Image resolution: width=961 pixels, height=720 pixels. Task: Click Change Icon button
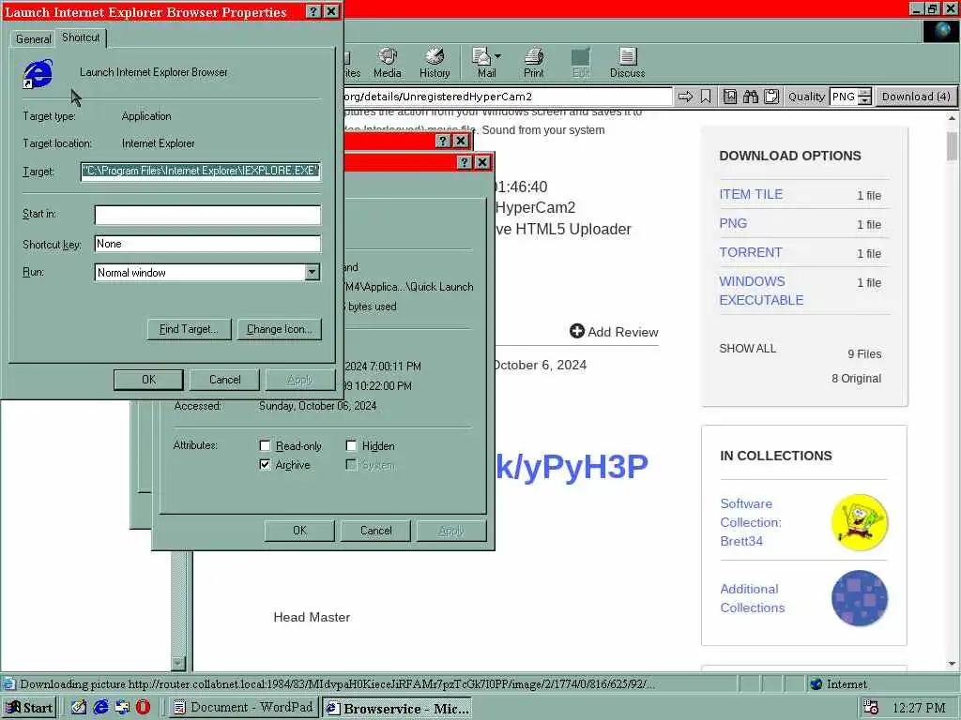click(x=280, y=329)
